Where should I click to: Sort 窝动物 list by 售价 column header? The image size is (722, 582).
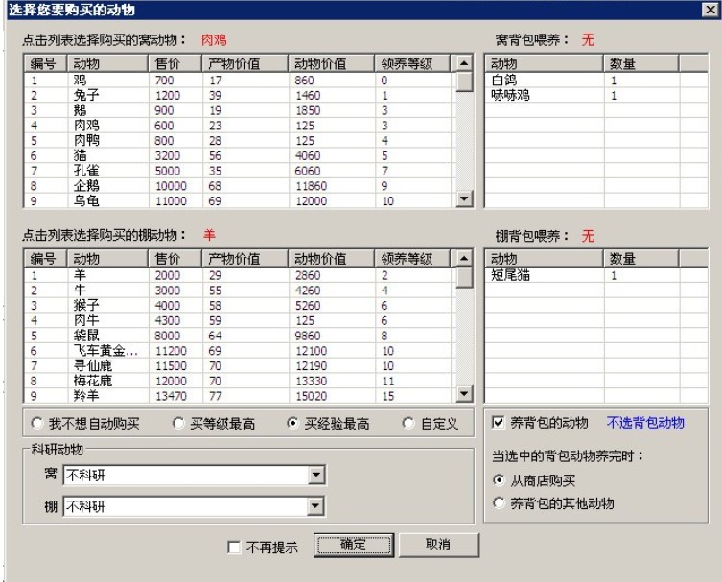point(175,63)
